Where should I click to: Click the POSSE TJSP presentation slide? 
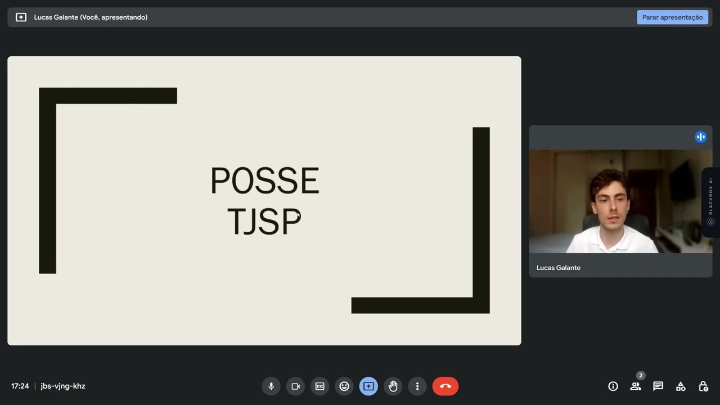(x=264, y=201)
